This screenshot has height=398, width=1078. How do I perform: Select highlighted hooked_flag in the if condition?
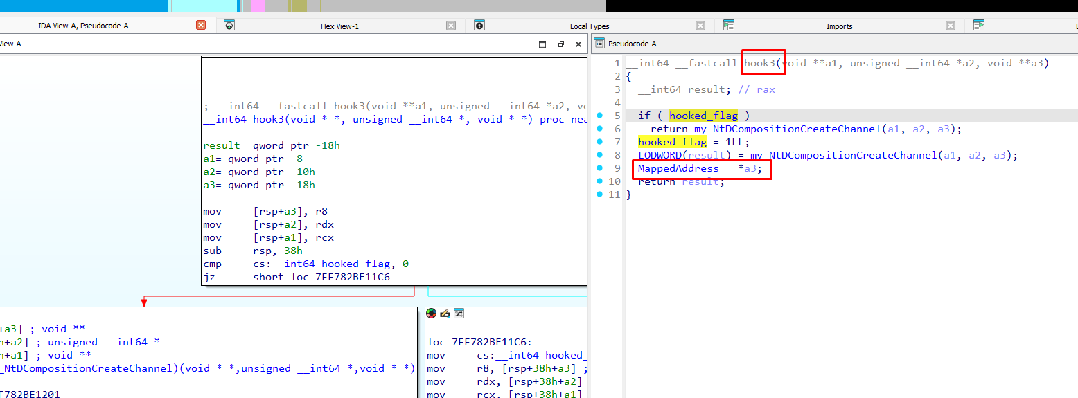[703, 116]
